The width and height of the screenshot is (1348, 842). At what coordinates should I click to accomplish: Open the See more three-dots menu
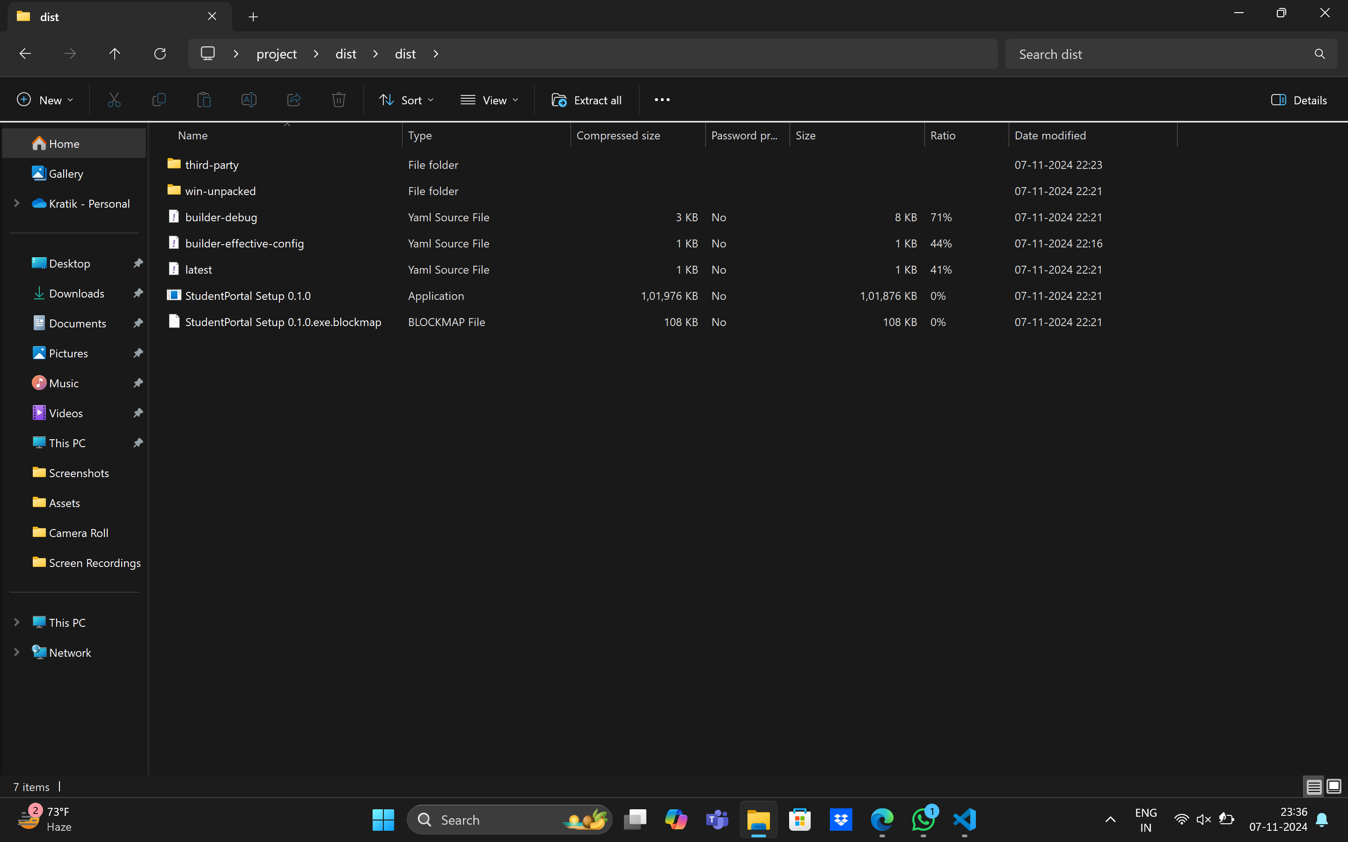(x=662, y=100)
